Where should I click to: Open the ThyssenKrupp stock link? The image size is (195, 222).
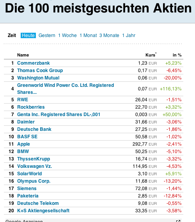click(x=34, y=159)
